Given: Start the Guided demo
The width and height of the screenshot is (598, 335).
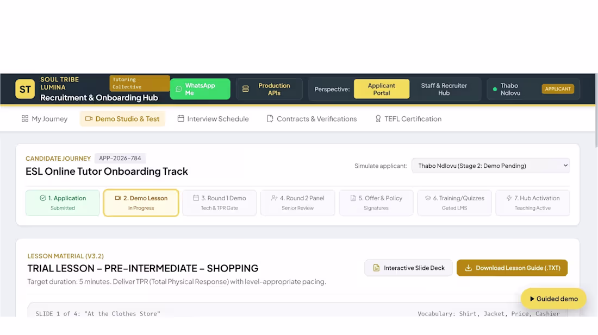Looking at the screenshot, I should coord(553,299).
